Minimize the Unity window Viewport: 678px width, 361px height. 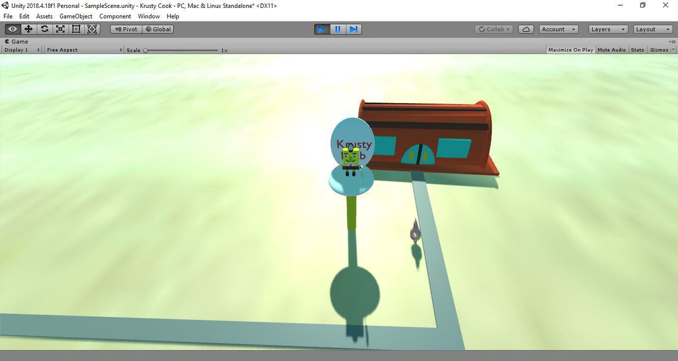[x=620, y=5]
